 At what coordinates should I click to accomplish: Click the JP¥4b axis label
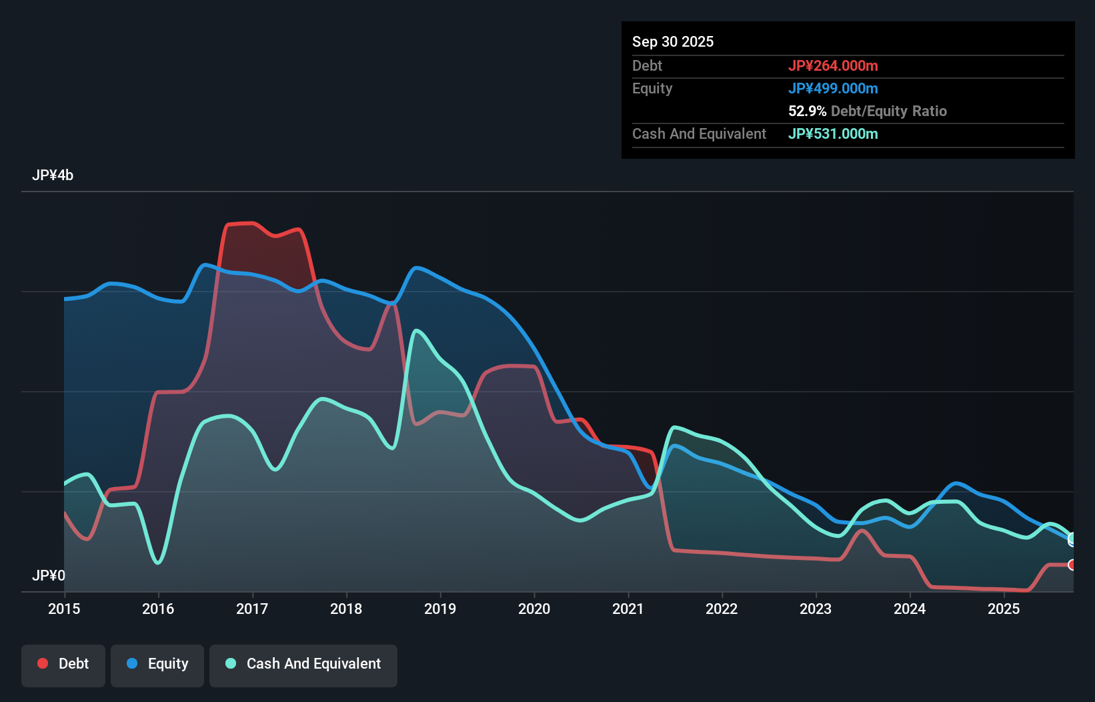53,175
